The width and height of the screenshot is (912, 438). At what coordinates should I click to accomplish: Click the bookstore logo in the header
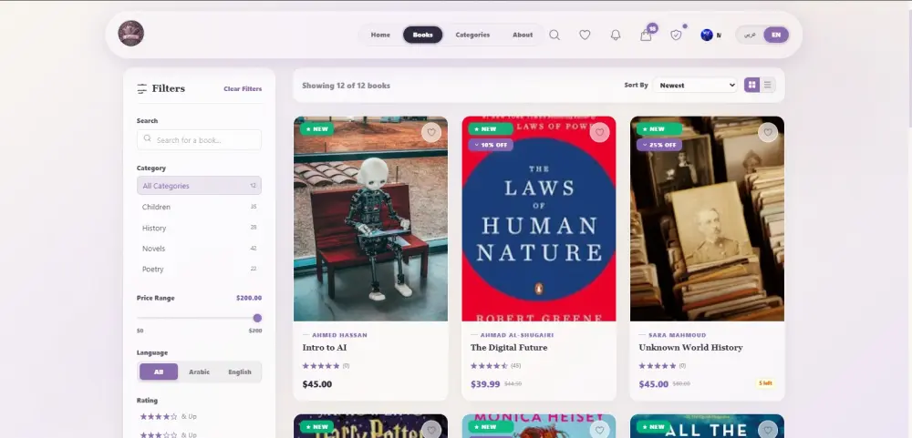coord(130,33)
